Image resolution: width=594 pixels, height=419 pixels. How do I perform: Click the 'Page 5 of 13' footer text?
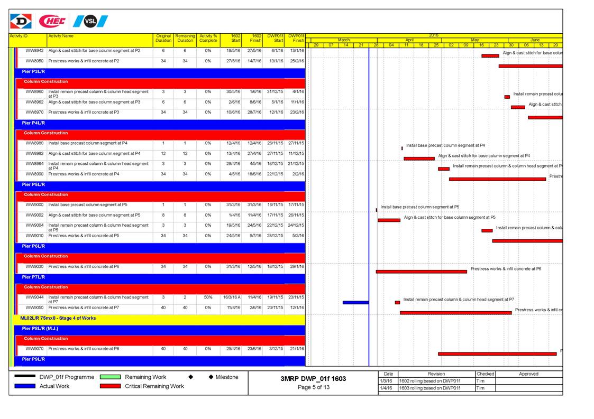coord(314,387)
